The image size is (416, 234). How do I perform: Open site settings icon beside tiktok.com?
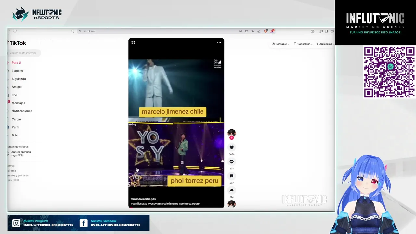tap(80, 31)
